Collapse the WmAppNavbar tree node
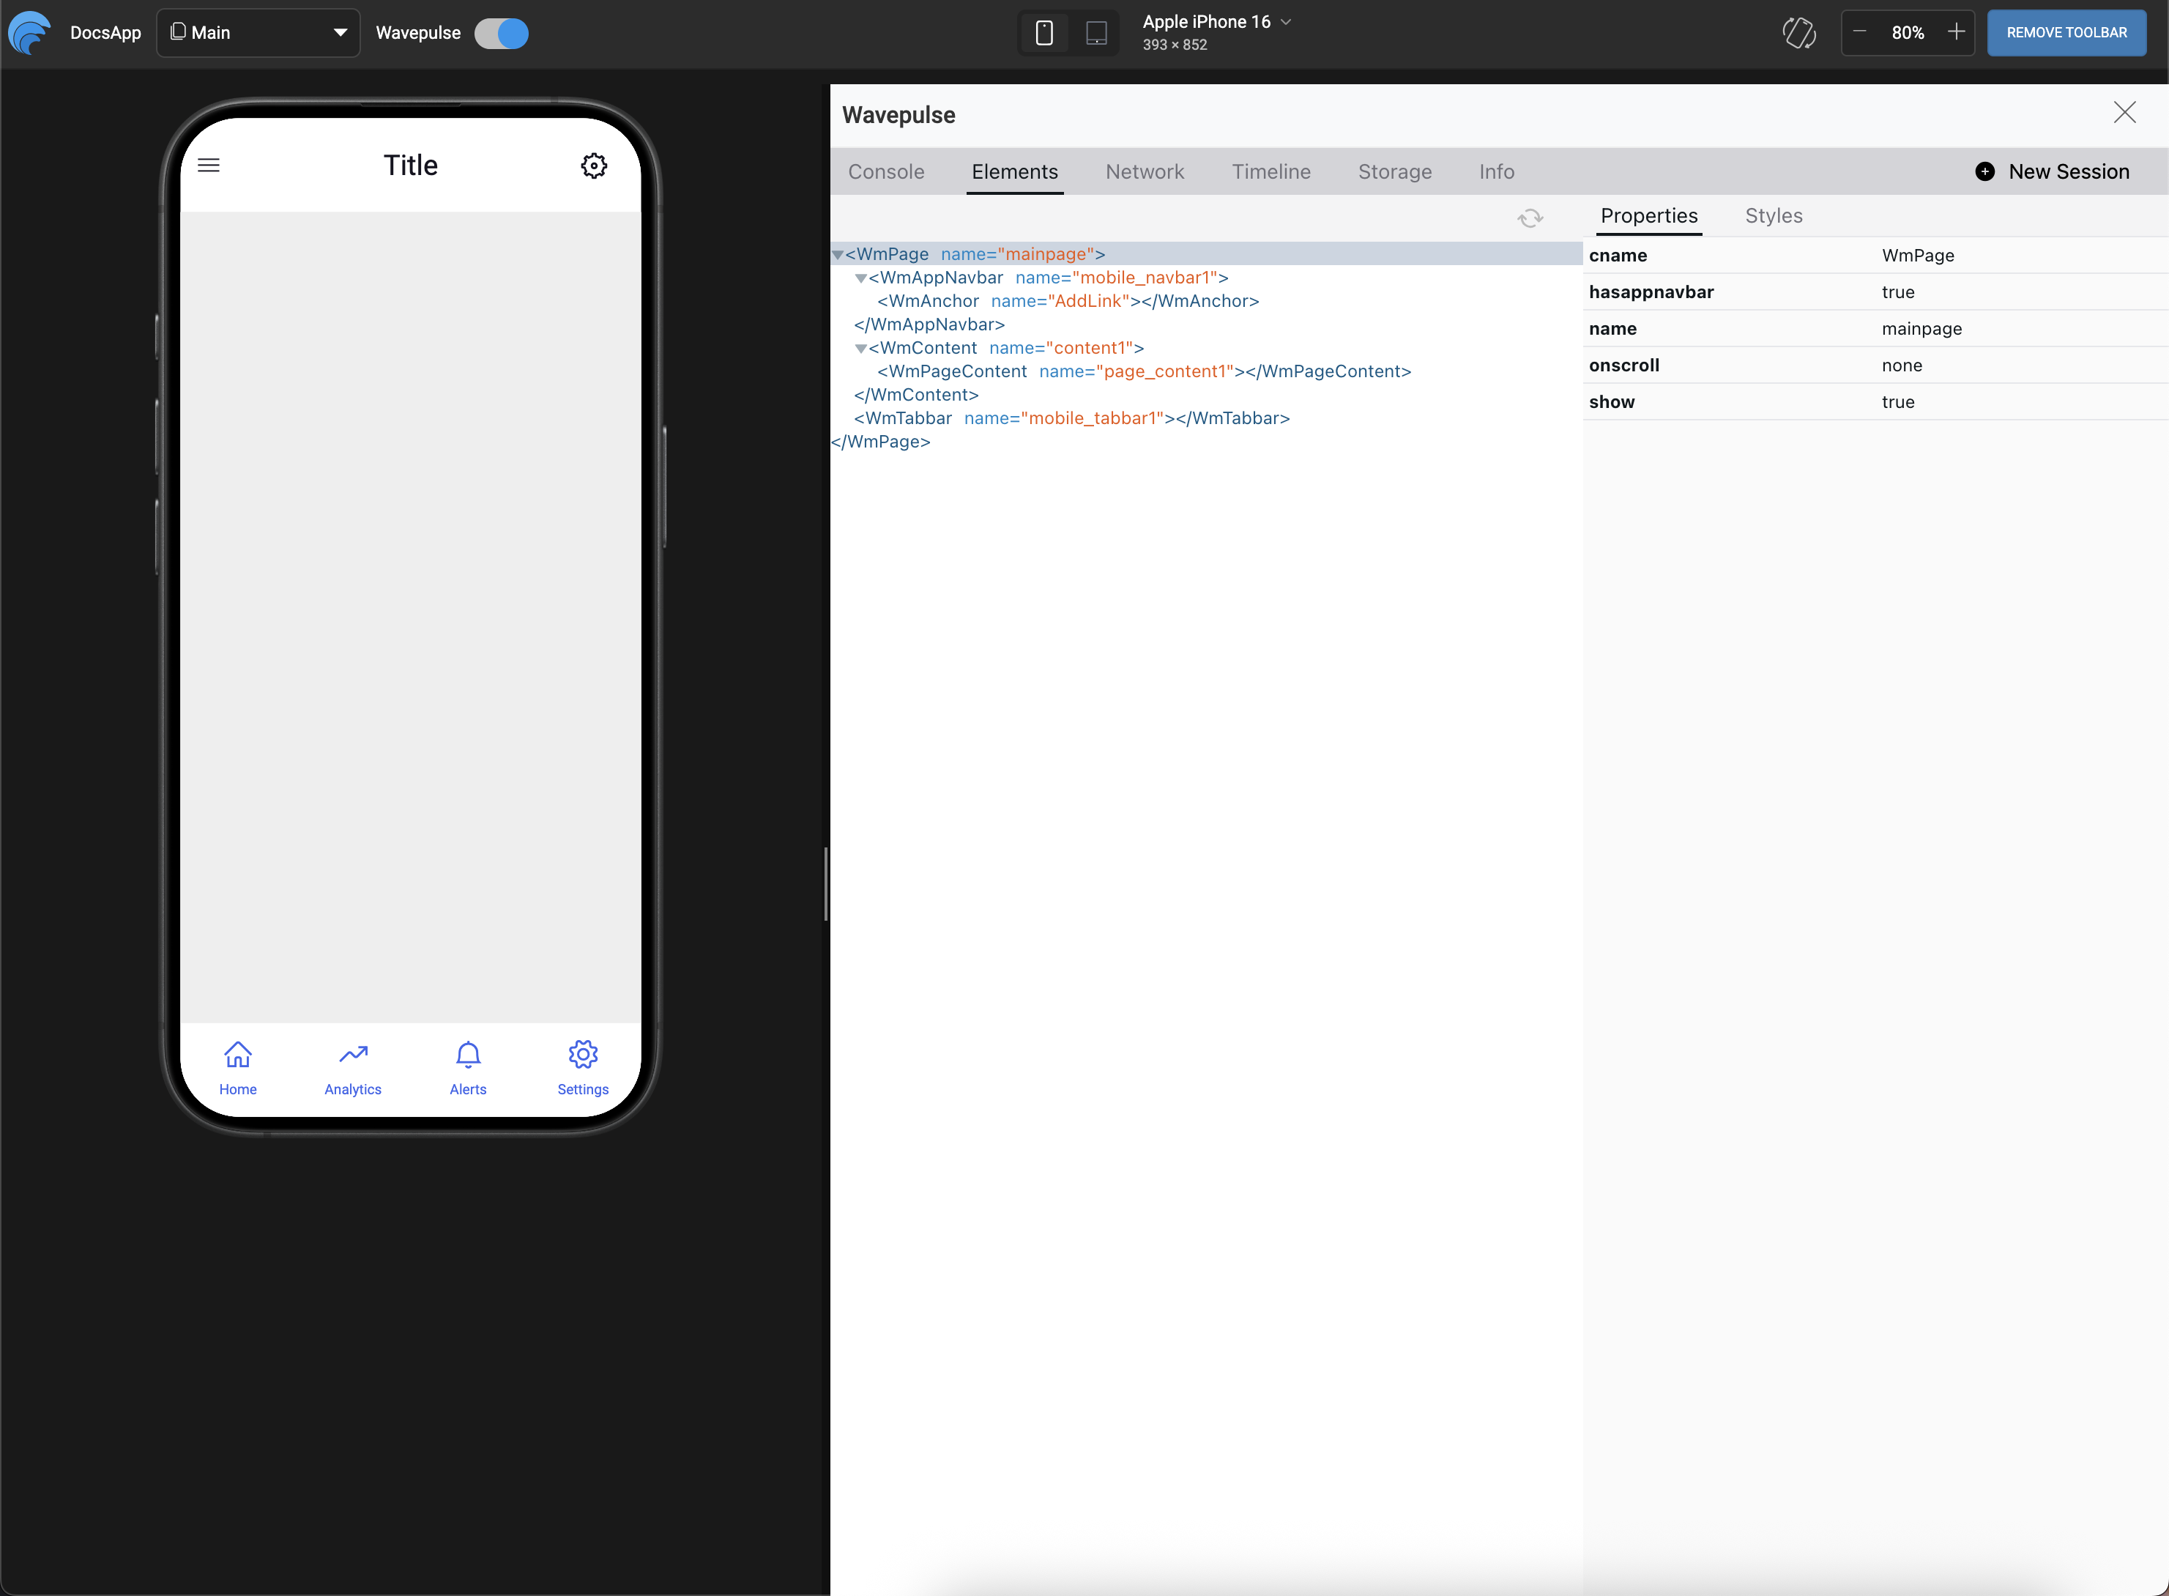 [860, 278]
